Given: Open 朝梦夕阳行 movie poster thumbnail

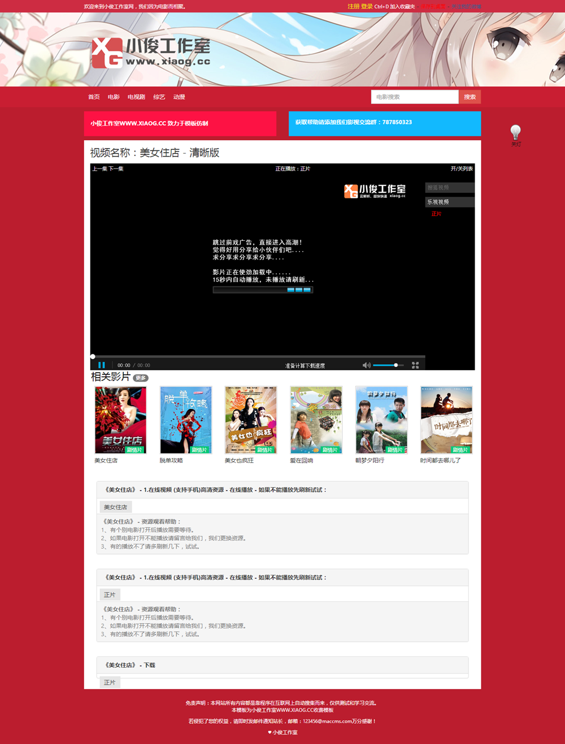Looking at the screenshot, I should pyautogui.click(x=381, y=420).
